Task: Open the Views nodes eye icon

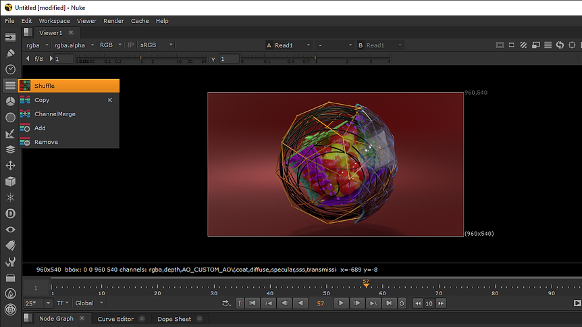Action: point(10,229)
